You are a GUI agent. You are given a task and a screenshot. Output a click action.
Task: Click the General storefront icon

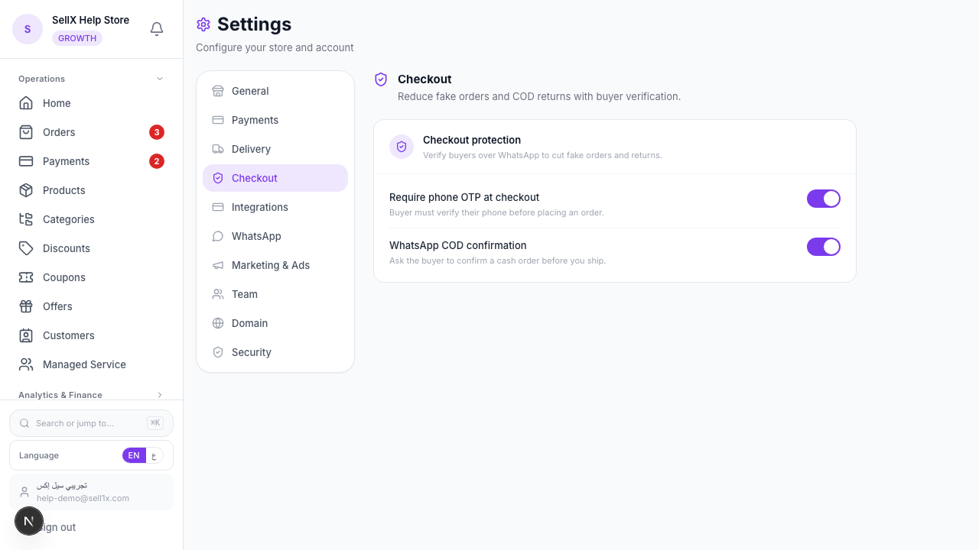218,91
